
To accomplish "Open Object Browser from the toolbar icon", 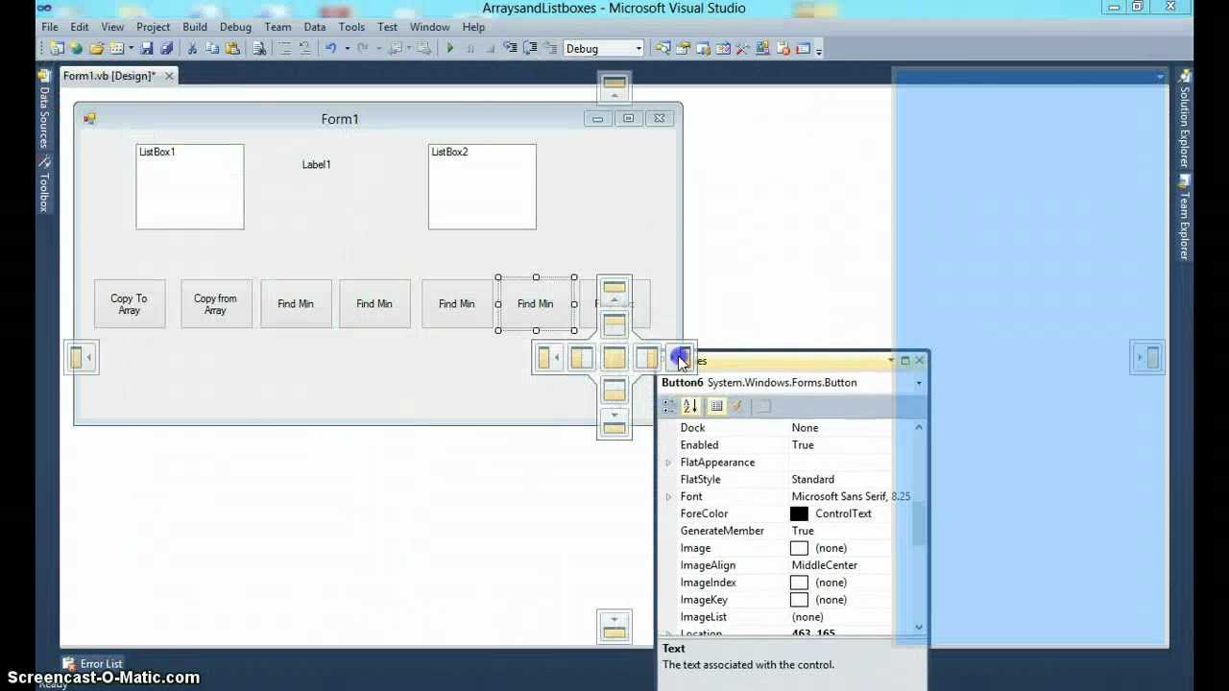I will [x=722, y=48].
